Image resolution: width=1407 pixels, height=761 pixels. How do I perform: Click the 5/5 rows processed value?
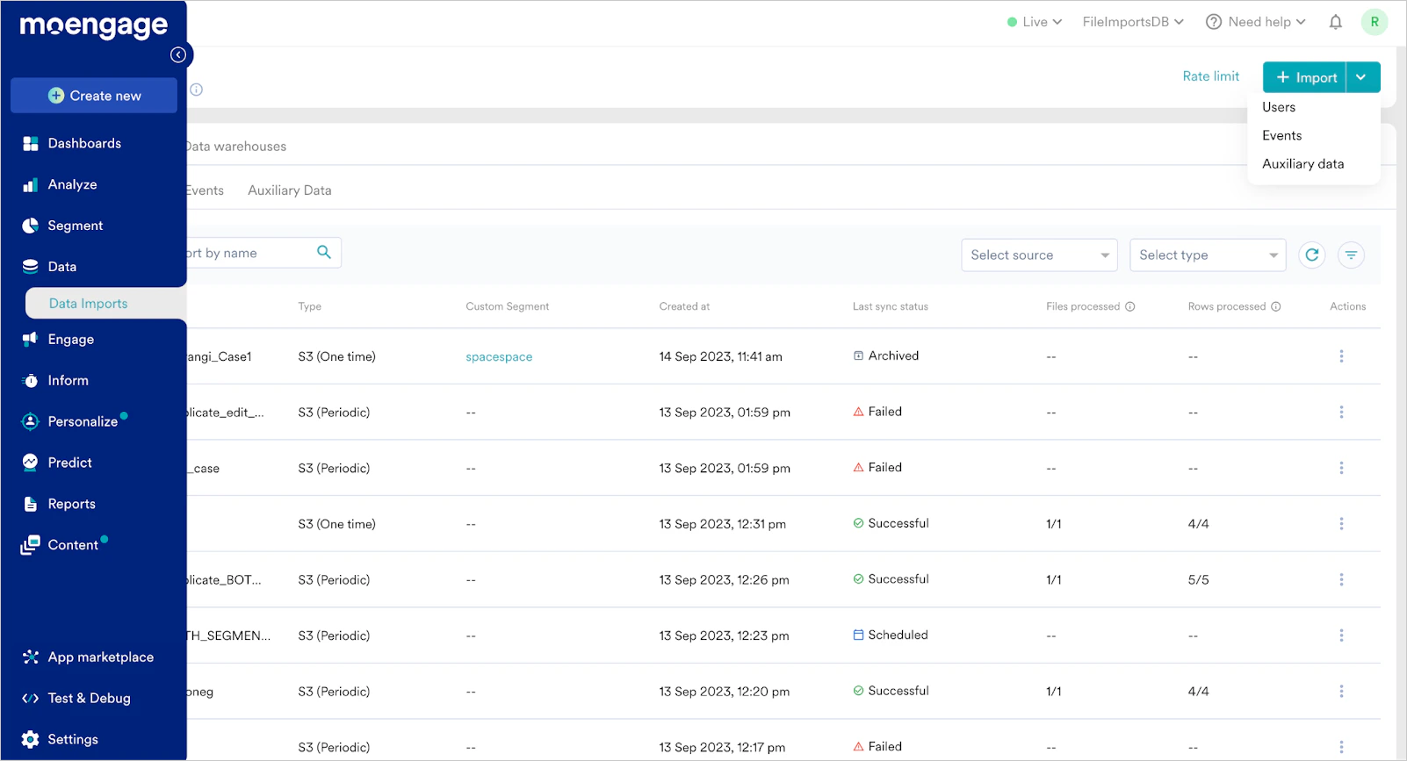(1199, 580)
